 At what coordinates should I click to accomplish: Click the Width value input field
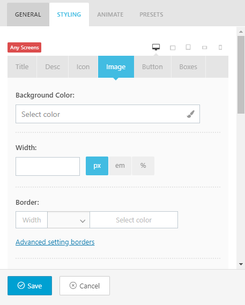click(x=48, y=167)
